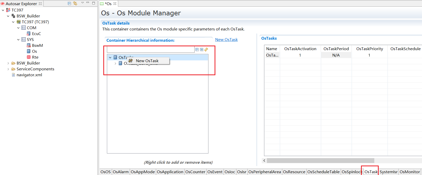422x175 pixels.
Task: Open the BswM module in explorer
Action: click(x=37, y=46)
